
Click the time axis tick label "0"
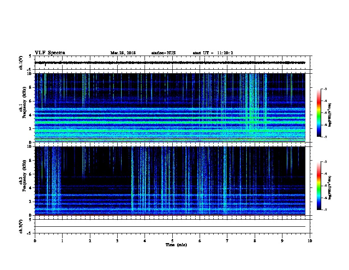click(x=35, y=241)
